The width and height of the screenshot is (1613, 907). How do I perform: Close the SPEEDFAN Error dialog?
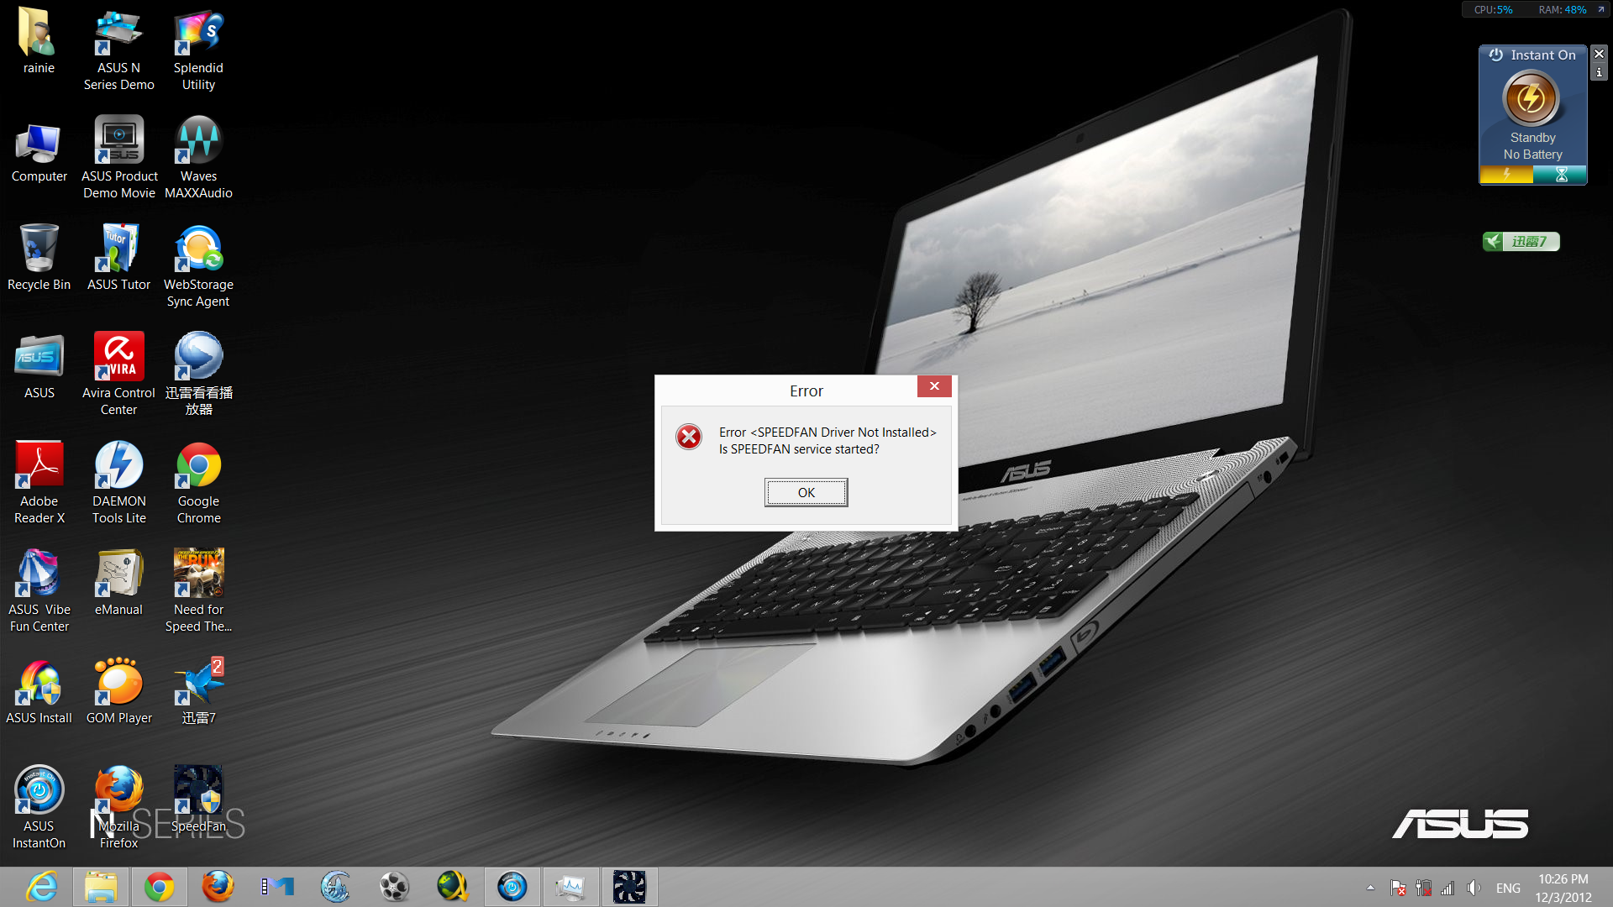(x=933, y=386)
